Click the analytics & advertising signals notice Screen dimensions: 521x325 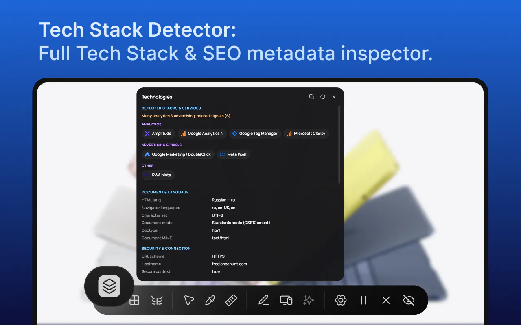pyautogui.click(x=186, y=116)
